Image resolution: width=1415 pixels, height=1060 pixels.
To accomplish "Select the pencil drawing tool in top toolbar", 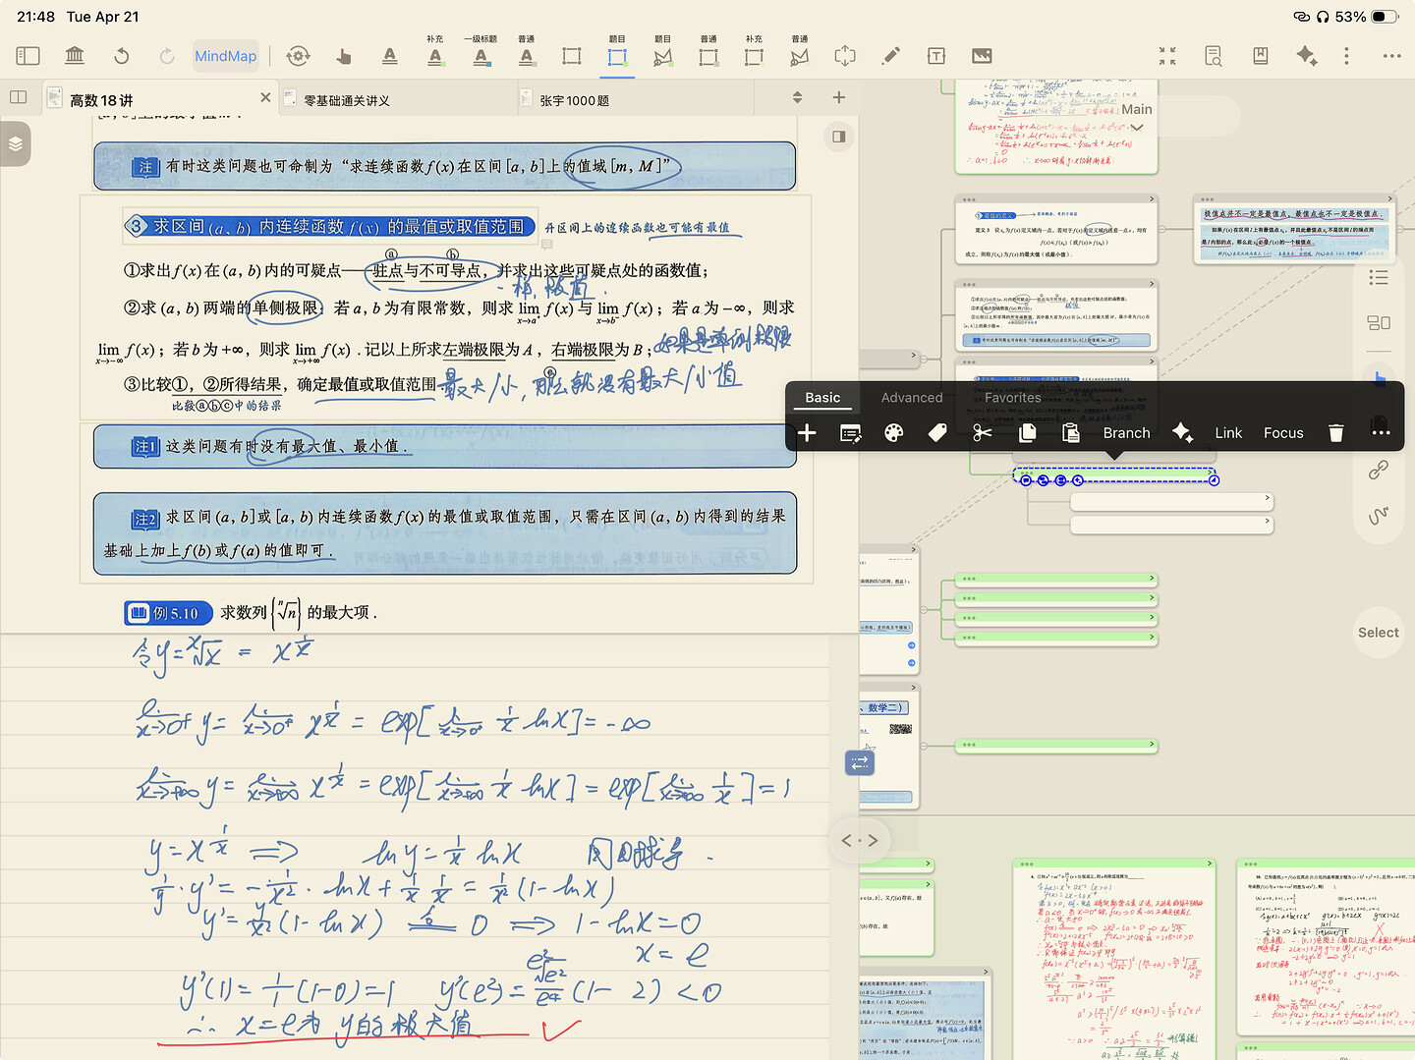I will click(890, 56).
